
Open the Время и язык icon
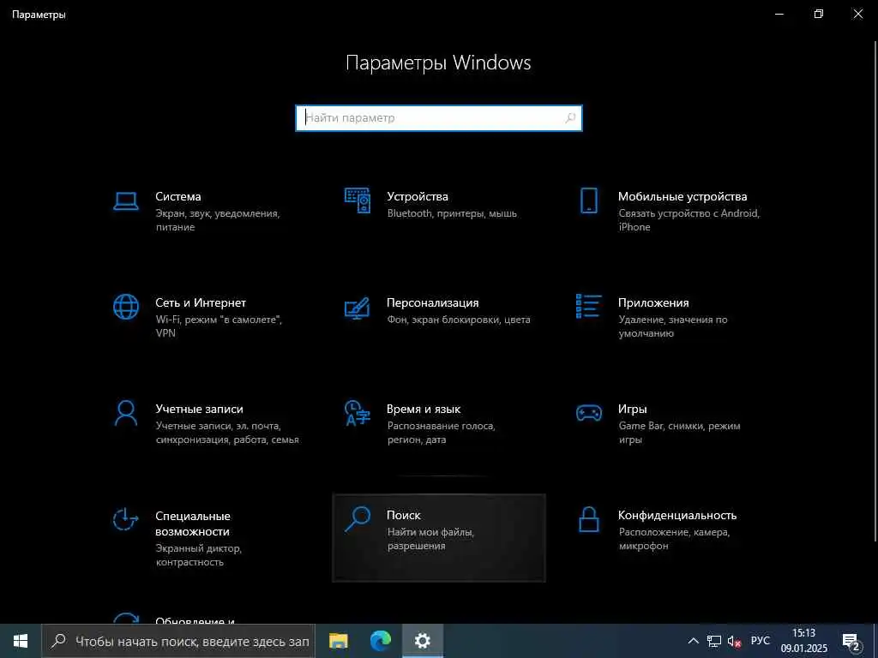[358, 413]
